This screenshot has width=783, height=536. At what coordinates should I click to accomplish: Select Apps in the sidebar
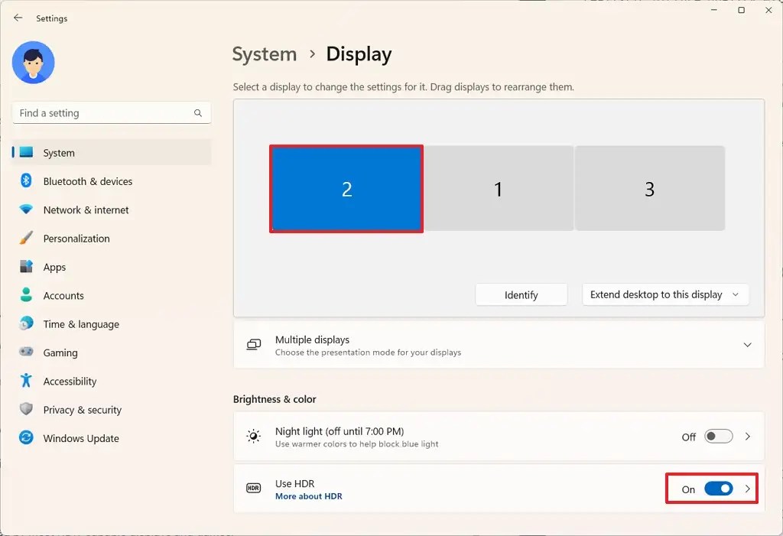54,267
